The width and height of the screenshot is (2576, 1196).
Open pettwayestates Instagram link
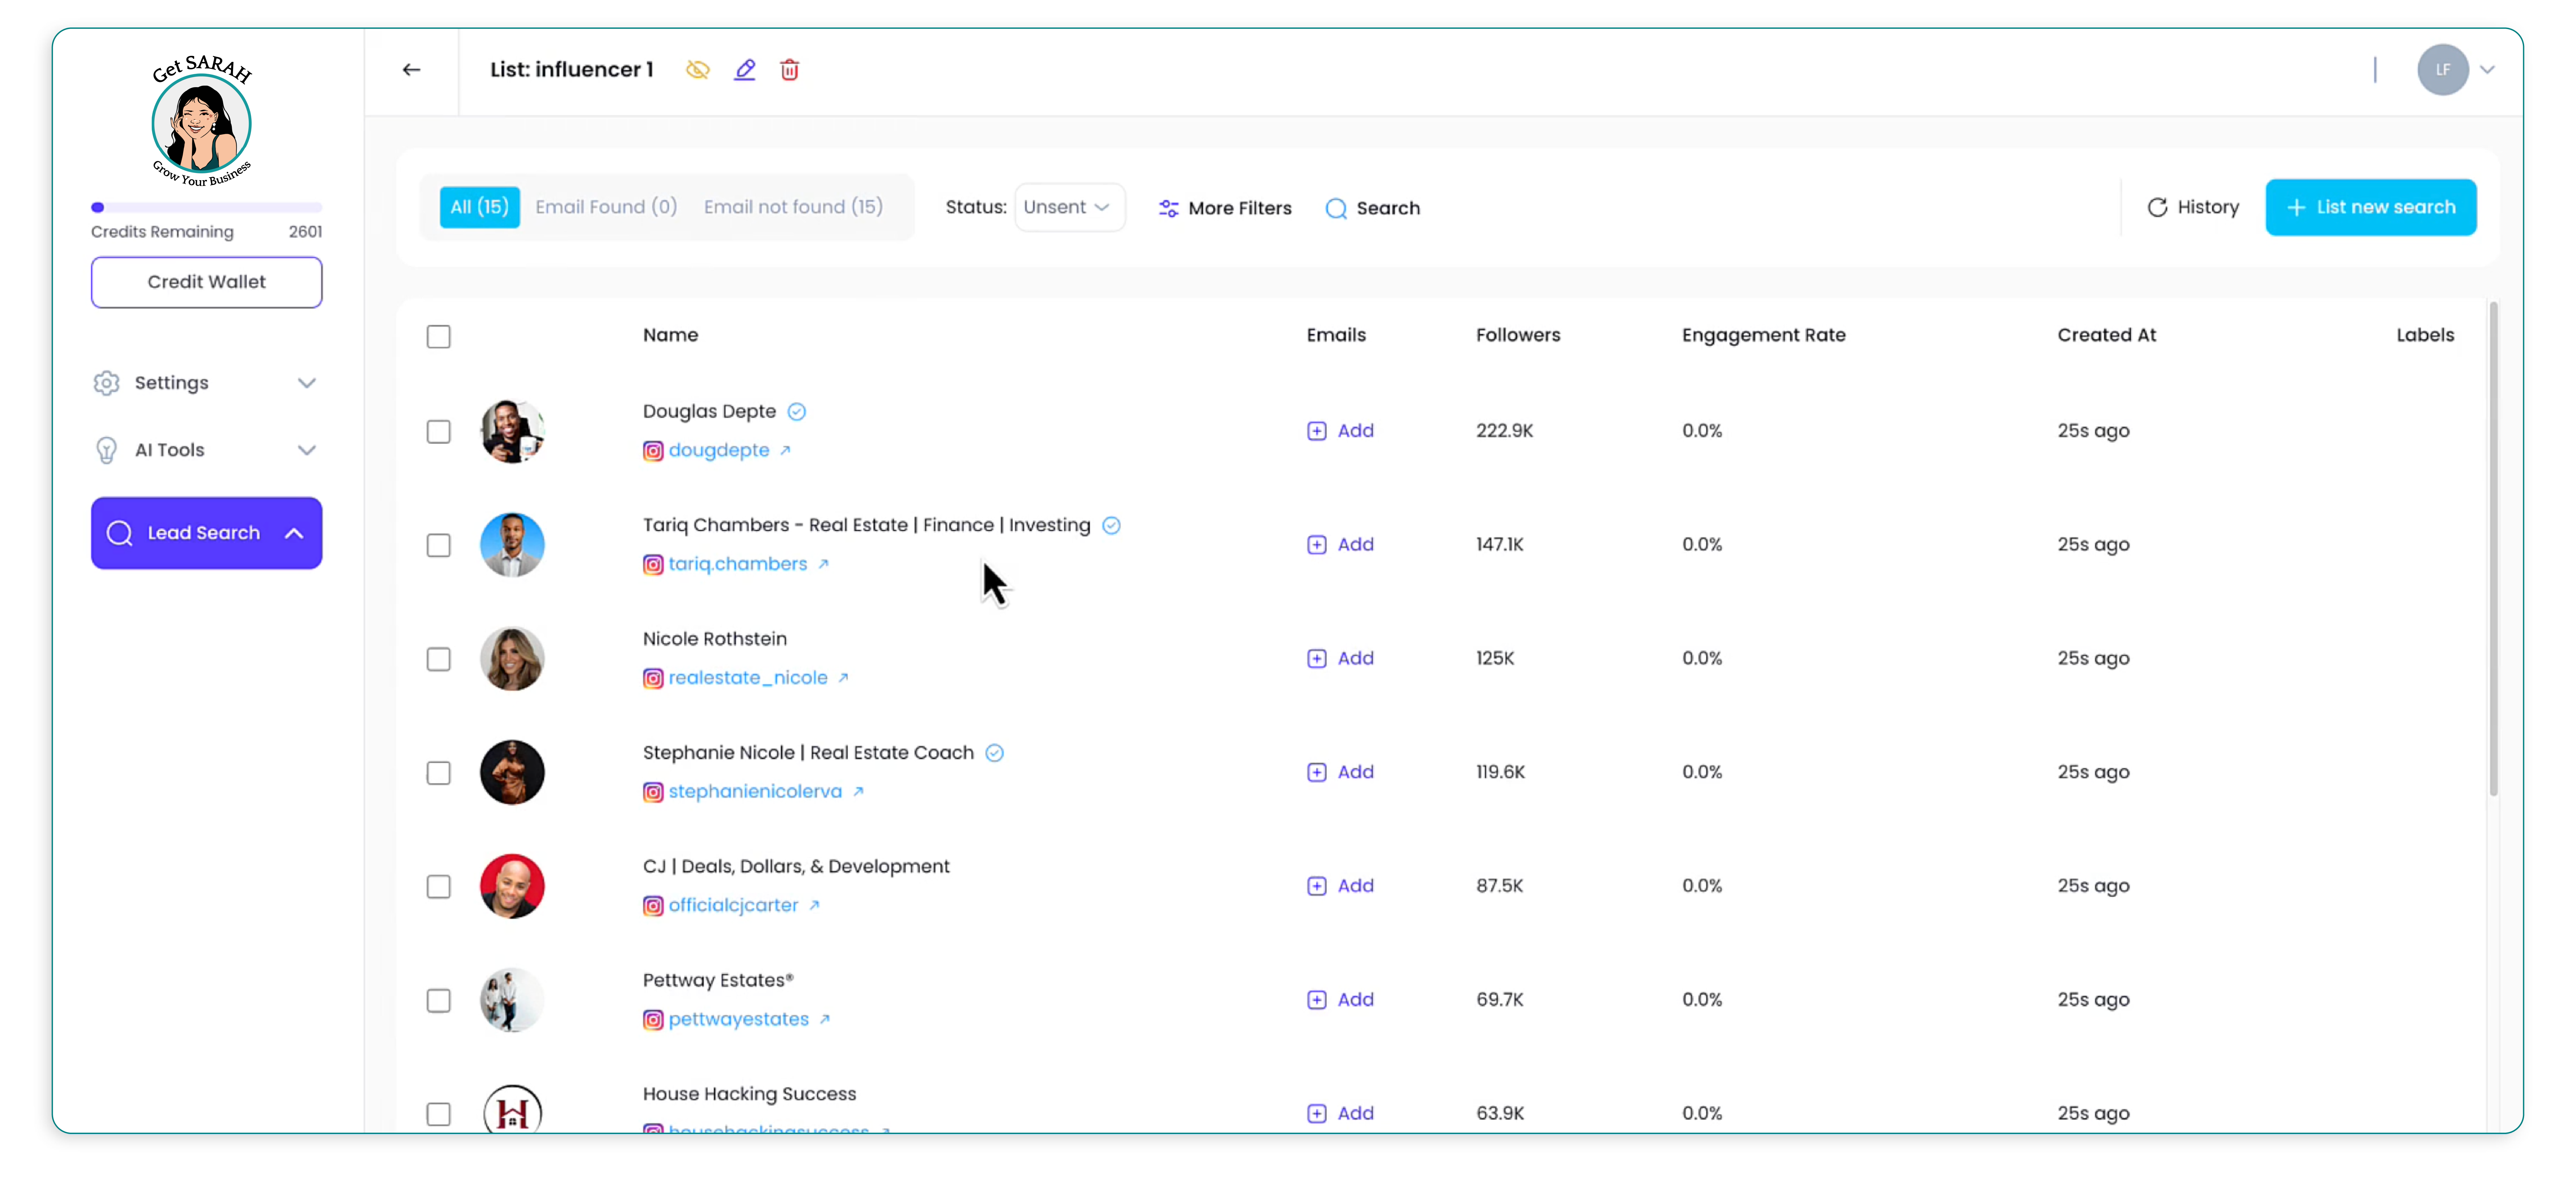tap(739, 1019)
